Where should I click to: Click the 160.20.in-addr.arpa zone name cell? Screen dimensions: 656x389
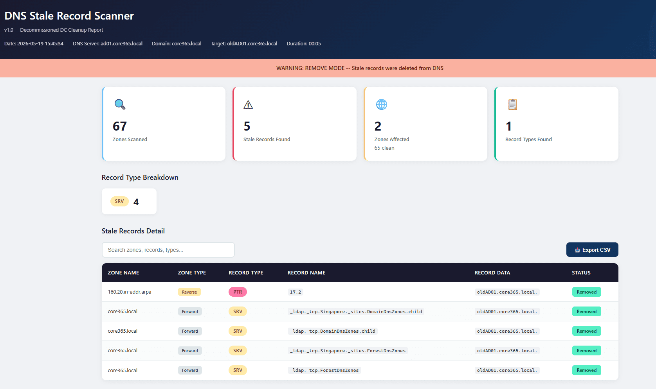click(130, 292)
